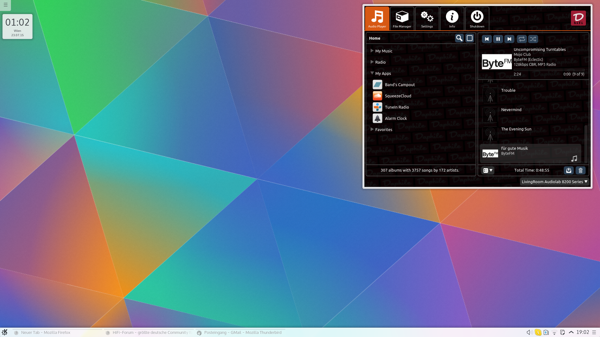Image resolution: width=600 pixels, height=337 pixels.
Task: Collapse the My Apps section
Action: tap(372, 73)
